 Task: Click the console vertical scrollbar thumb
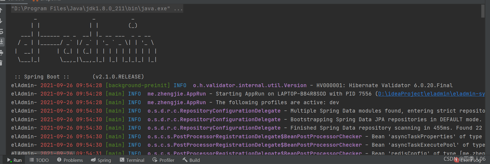483,11
